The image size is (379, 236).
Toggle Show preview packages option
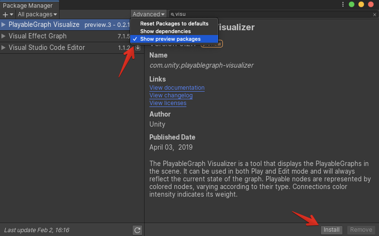click(174, 39)
